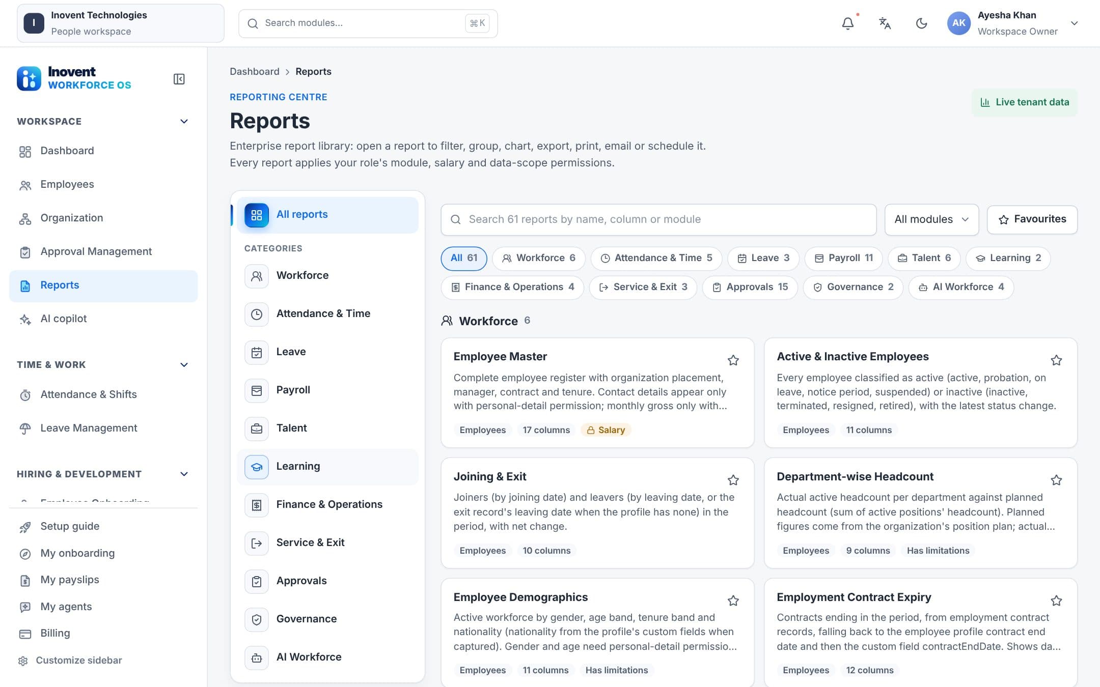Click the Live tenant data badge
The width and height of the screenshot is (1100, 687).
[1025, 103]
